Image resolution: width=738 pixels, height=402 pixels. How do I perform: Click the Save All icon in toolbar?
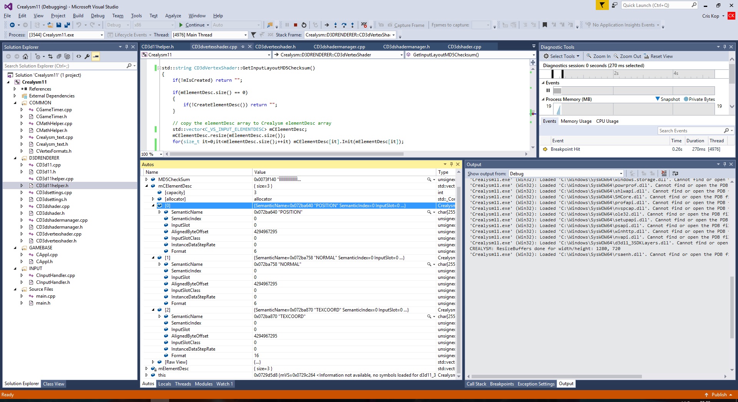coord(67,25)
